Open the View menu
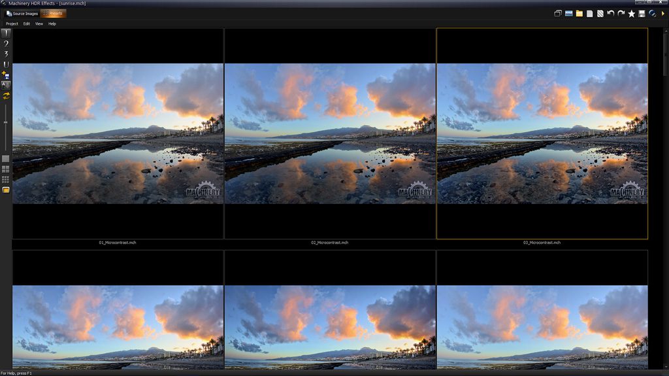 pyautogui.click(x=39, y=24)
